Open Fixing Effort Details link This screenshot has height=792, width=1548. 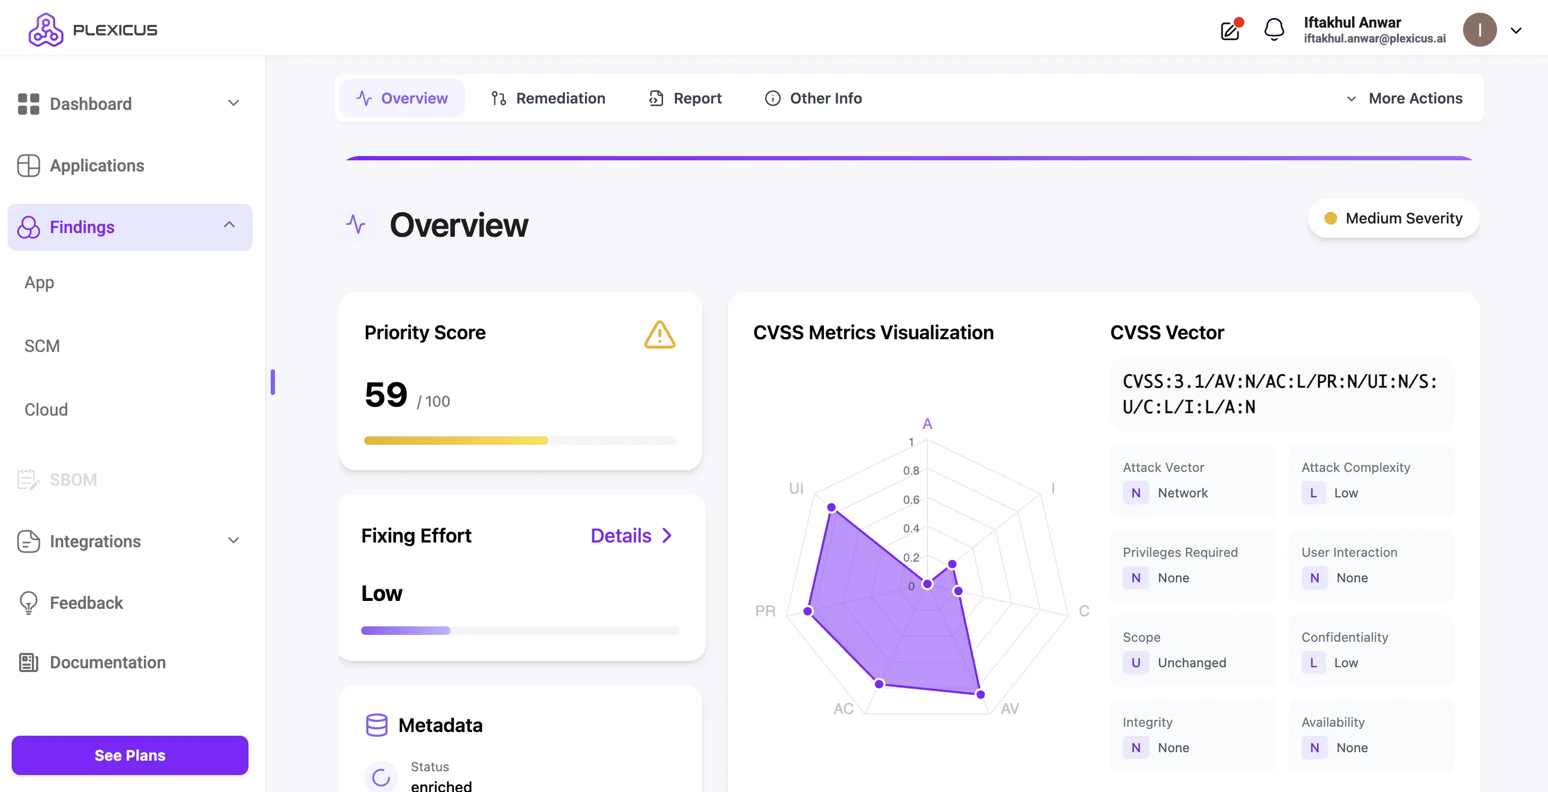tap(630, 536)
